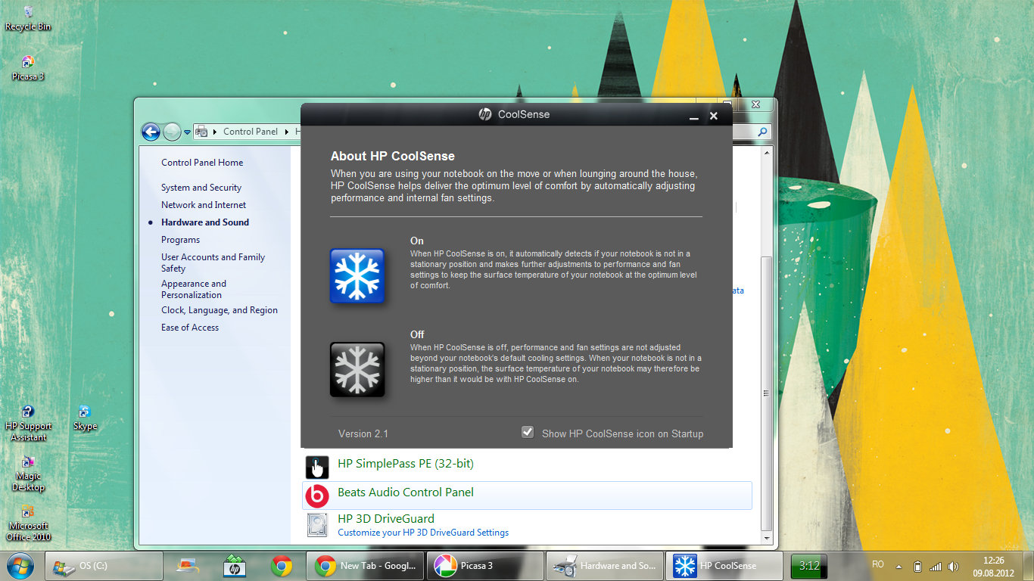Open System and Security category
The width and height of the screenshot is (1034, 581).
point(201,188)
